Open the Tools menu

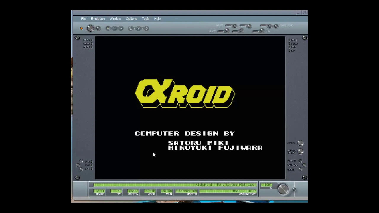[145, 19]
